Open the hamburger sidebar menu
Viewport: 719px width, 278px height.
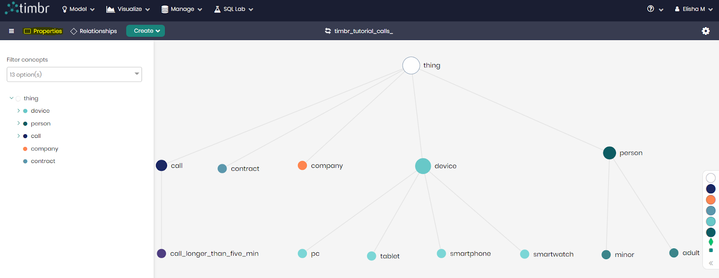tap(11, 31)
